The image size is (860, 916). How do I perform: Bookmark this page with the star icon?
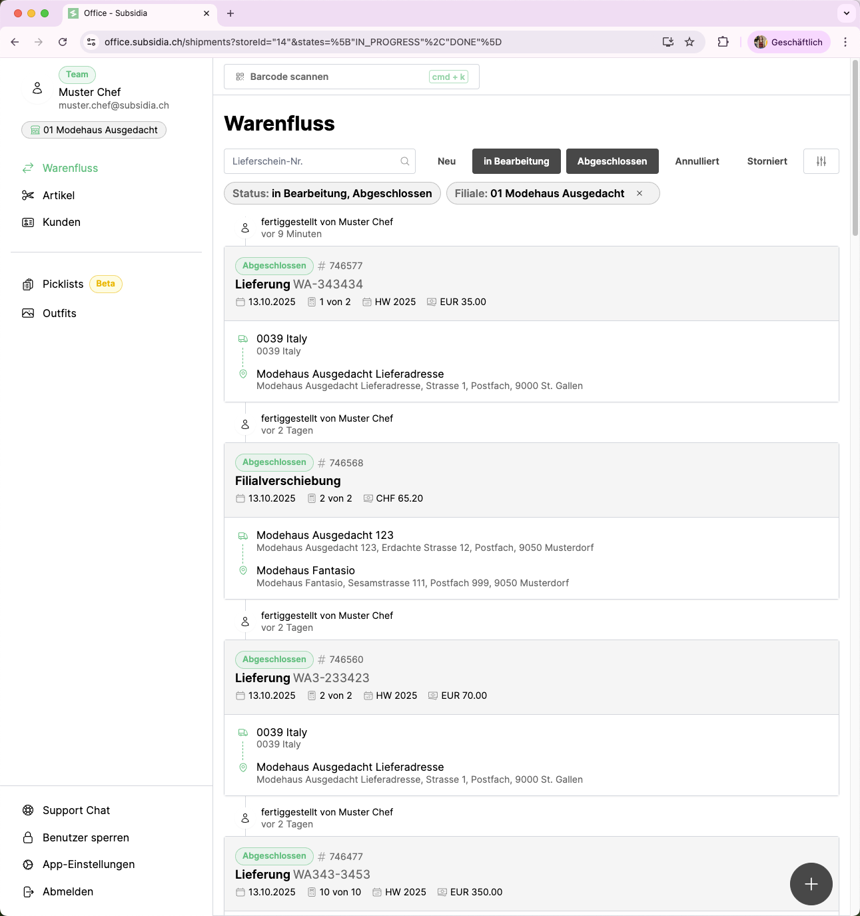tap(689, 42)
